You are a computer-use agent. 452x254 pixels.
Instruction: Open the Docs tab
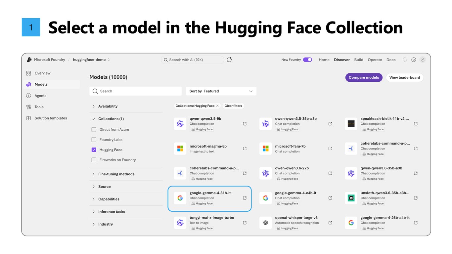click(391, 60)
